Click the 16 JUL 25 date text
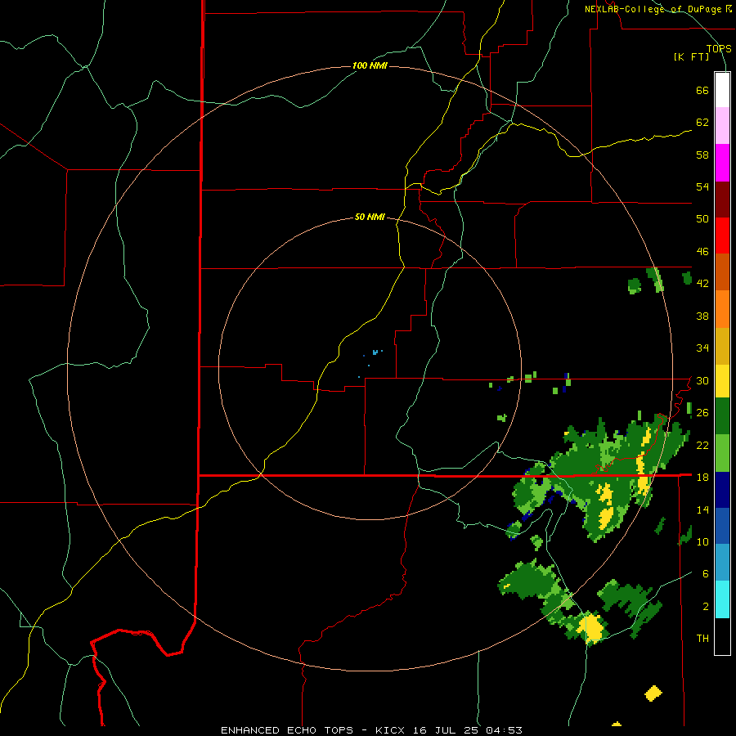 click(x=447, y=730)
